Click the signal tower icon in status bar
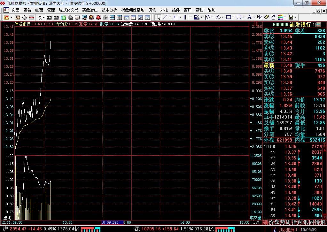 tap(275, 229)
